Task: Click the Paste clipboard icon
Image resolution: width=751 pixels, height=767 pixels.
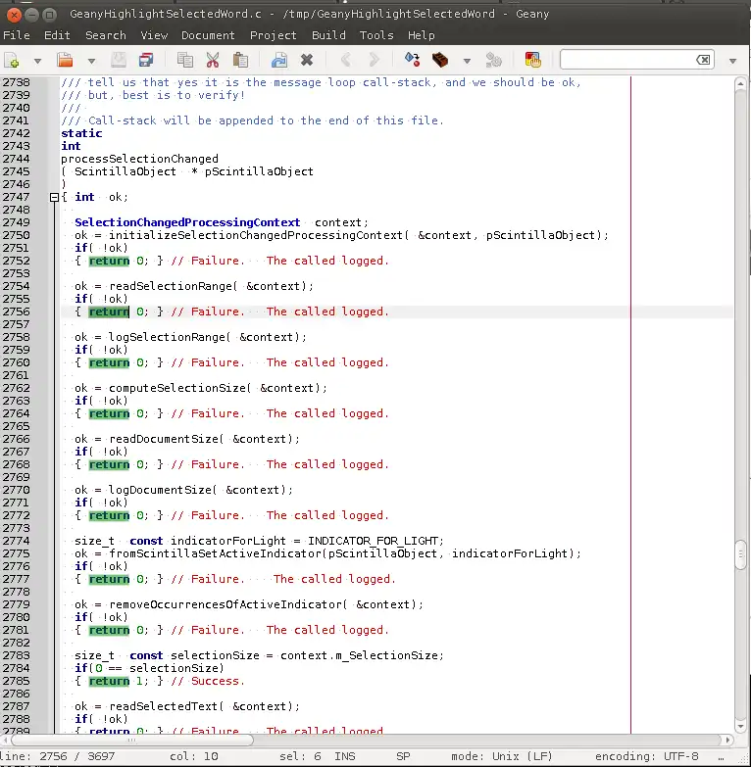Action: (x=239, y=61)
